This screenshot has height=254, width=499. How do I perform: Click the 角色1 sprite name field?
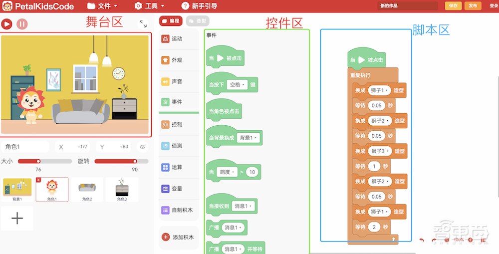[25, 147]
